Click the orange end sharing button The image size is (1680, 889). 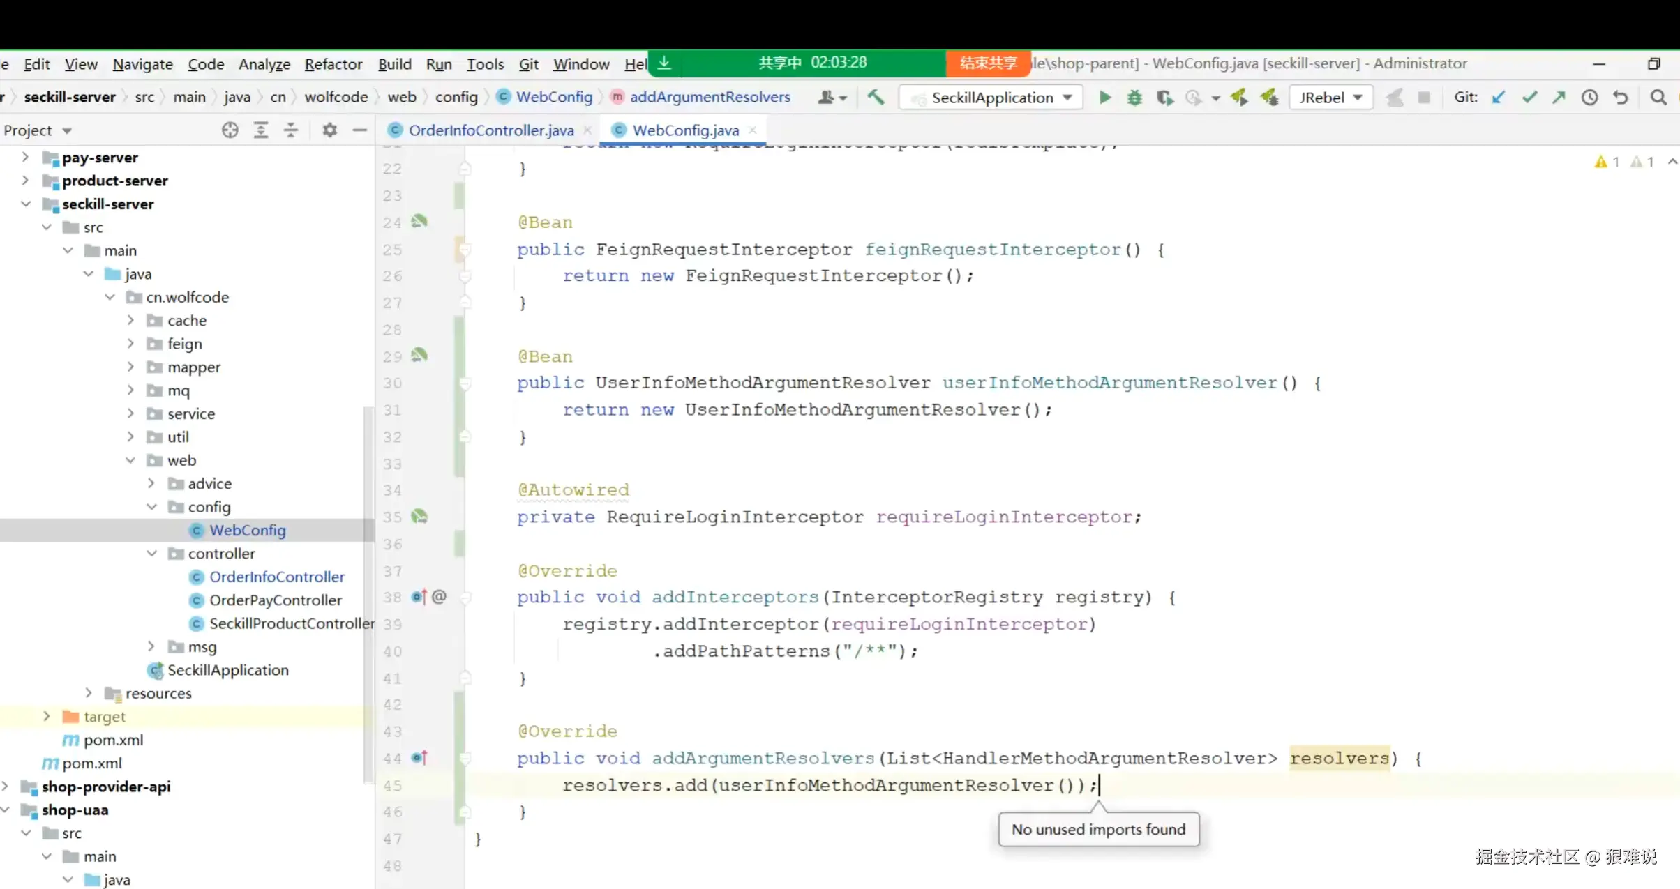987,63
